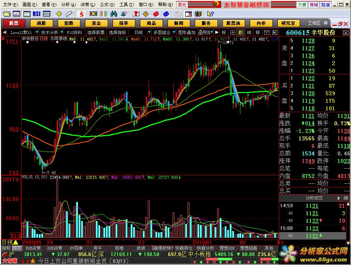Open the 公式 menu

point(107,4)
